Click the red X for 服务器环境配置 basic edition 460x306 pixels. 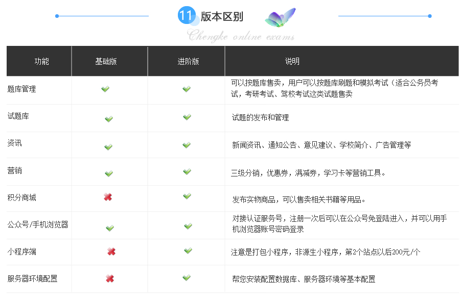click(x=109, y=278)
